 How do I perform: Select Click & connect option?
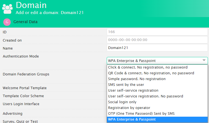click(x=148, y=67)
